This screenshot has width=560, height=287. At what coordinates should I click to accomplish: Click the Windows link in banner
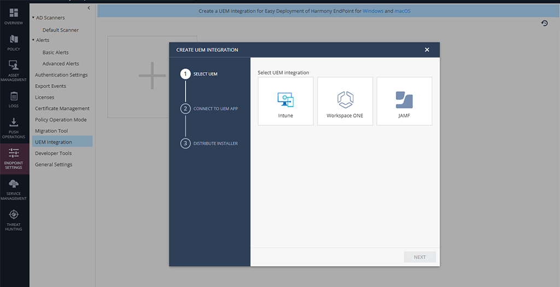pos(373,11)
